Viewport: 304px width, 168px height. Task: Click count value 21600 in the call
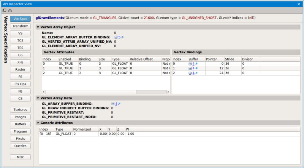149,18
